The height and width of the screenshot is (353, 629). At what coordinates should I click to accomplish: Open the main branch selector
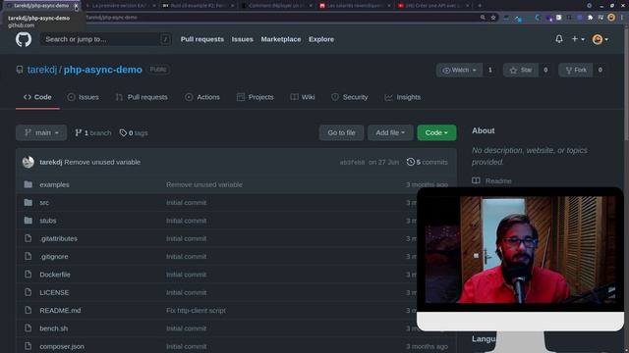click(x=41, y=133)
